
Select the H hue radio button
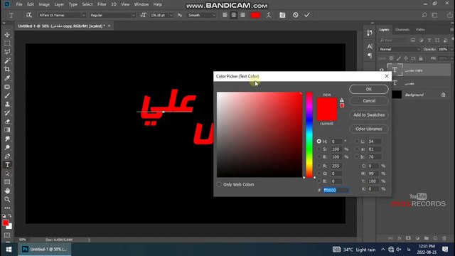(x=319, y=142)
